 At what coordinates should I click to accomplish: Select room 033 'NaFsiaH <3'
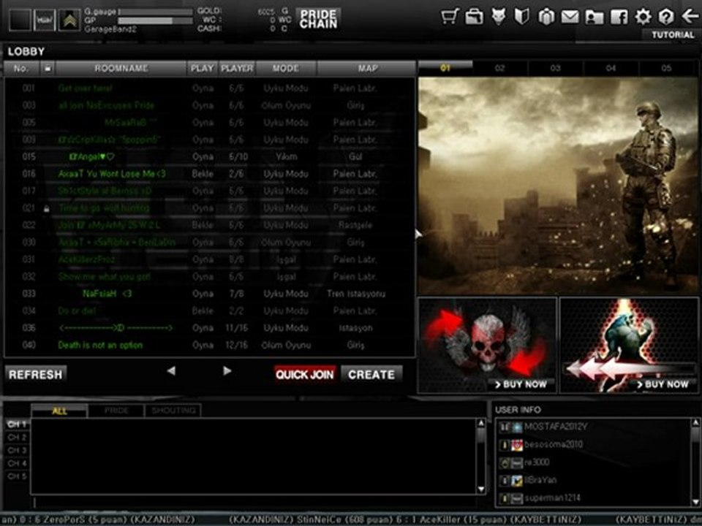(210, 294)
